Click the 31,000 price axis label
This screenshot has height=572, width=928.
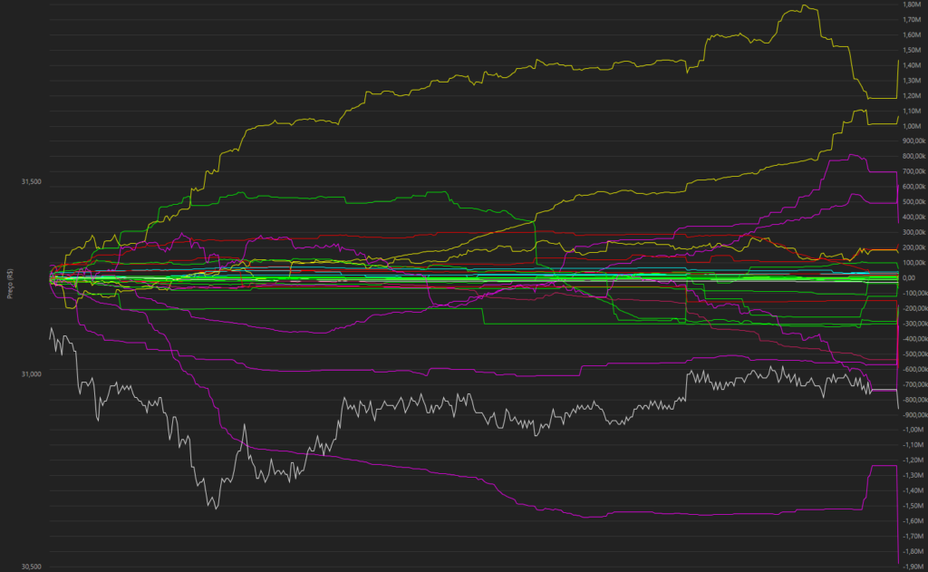(x=30, y=374)
